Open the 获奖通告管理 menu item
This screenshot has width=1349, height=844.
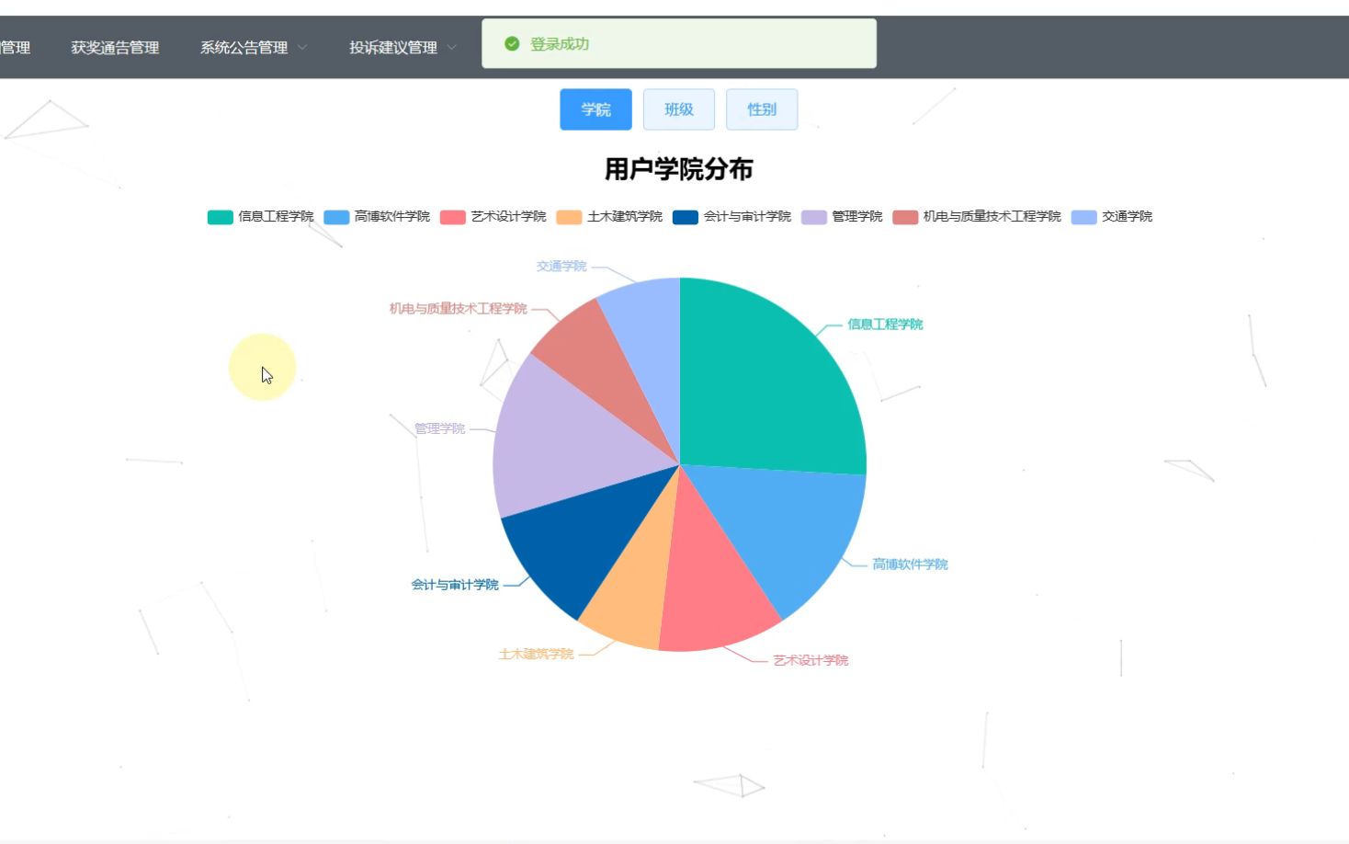click(x=115, y=48)
